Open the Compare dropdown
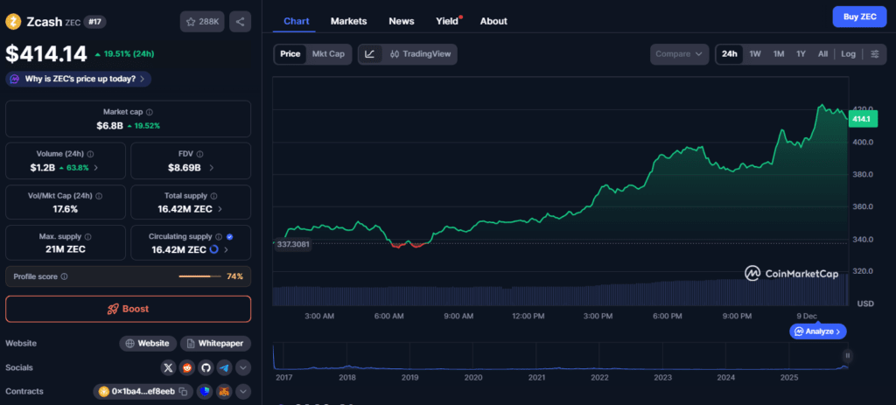Screen dimensions: 896x405 click(x=679, y=54)
